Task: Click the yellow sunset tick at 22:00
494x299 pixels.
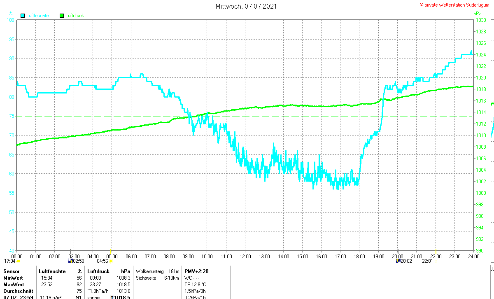Action: (x=436, y=251)
